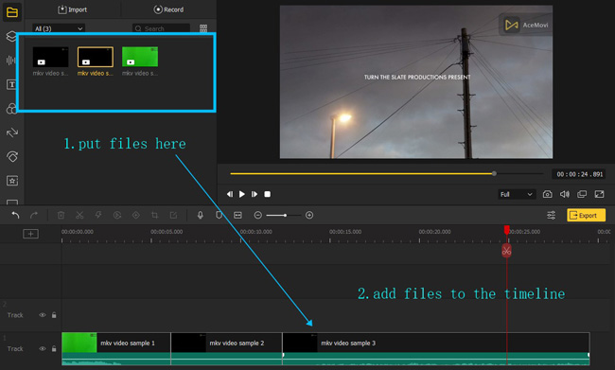Image resolution: width=615 pixels, height=370 pixels.
Task: Click the timecode 00:00:24.891 display
Action: 579,174
